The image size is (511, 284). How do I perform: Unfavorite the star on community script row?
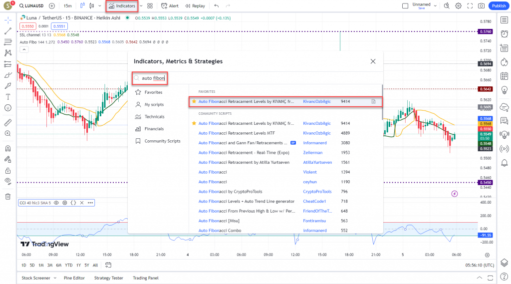click(194, 123)
